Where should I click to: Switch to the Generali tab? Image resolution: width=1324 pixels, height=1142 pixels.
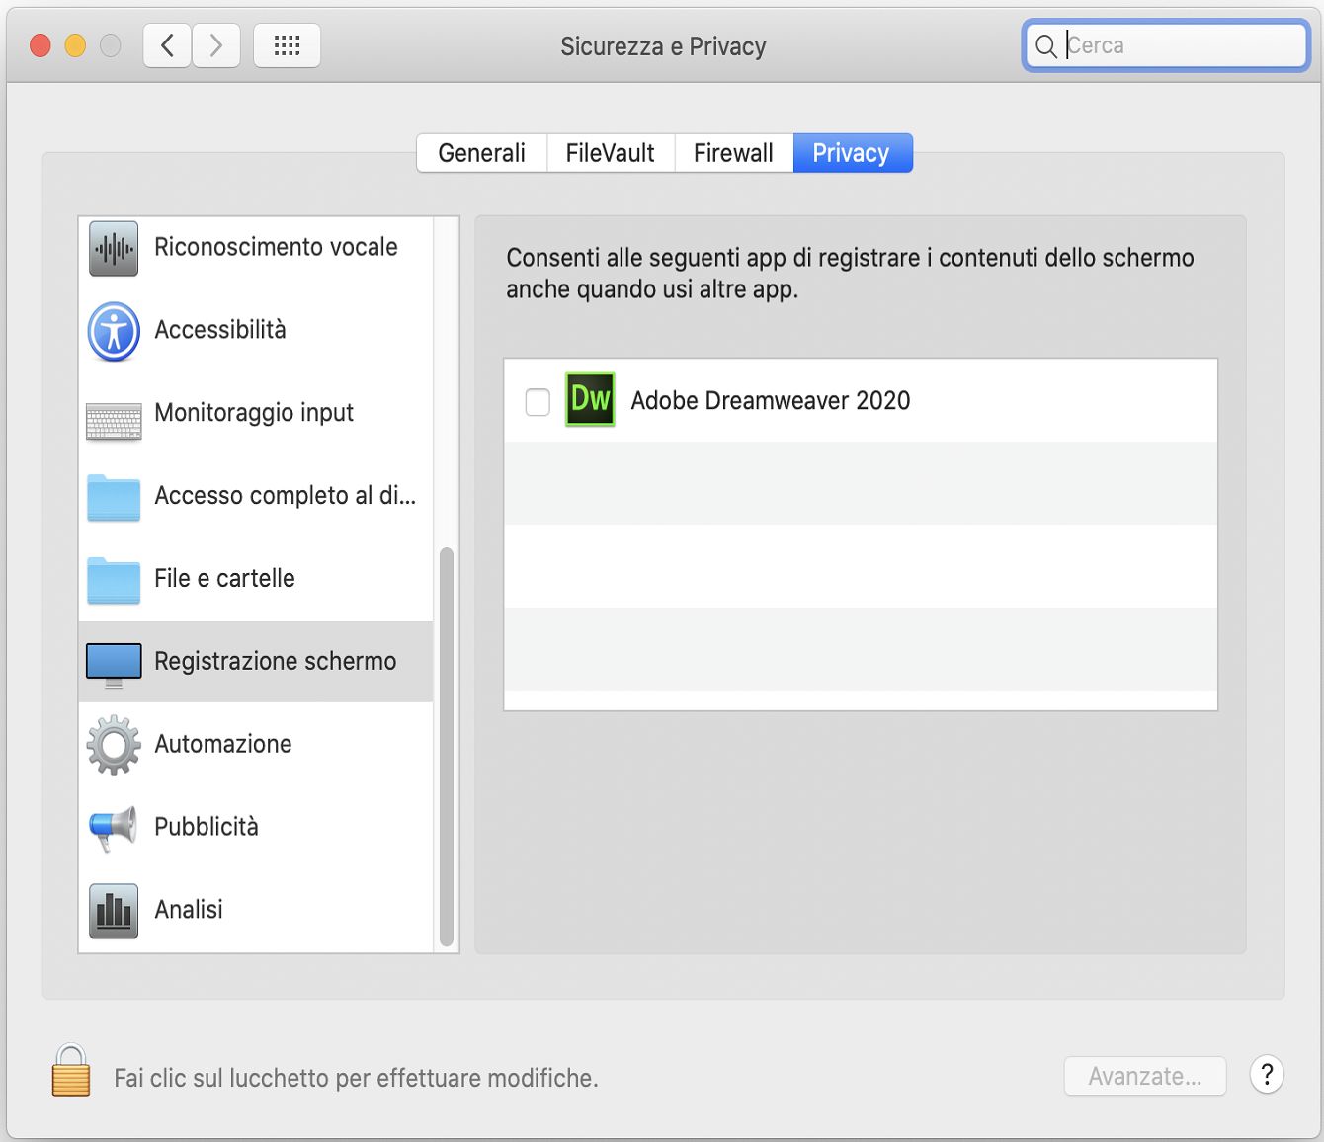[481, 153]
